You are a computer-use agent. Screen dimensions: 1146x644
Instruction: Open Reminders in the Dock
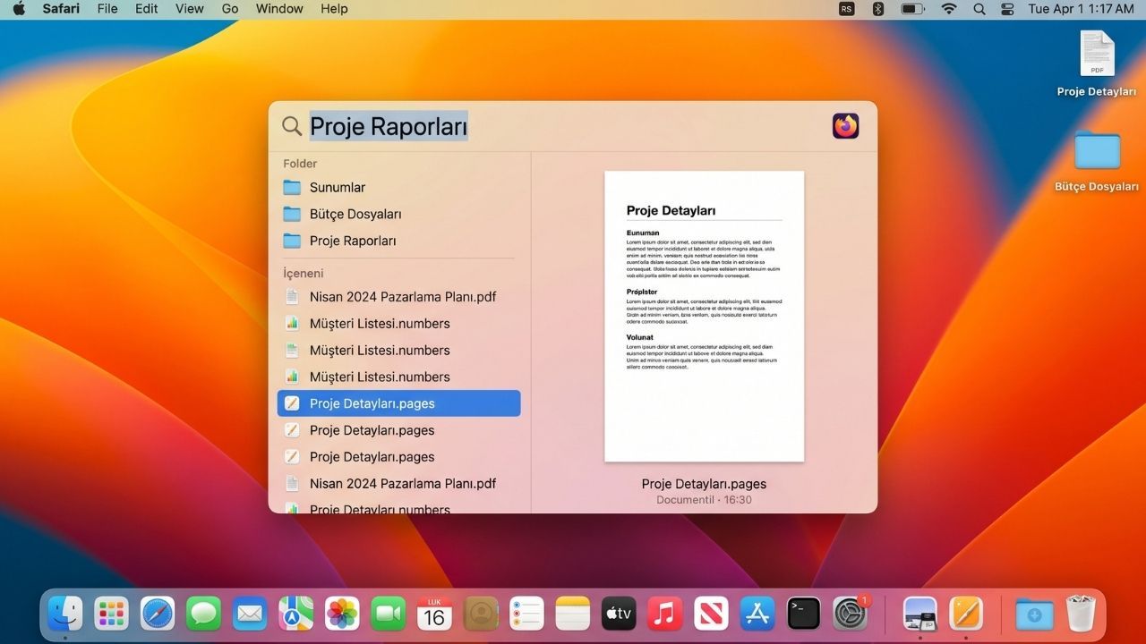coord(527,614)
